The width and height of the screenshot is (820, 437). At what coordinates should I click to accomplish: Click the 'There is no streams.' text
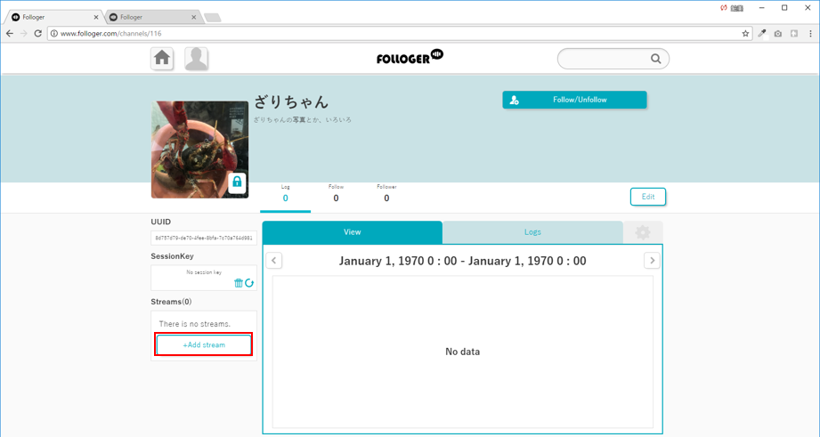(x=195, y=324)
